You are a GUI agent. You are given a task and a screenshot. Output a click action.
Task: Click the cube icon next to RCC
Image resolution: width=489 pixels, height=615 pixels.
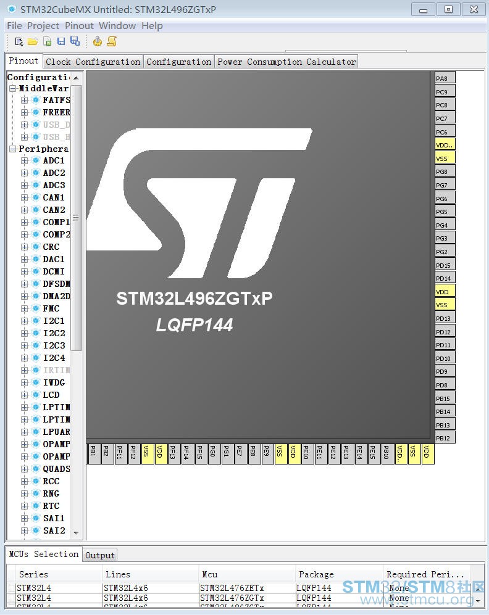coord(36,481)
